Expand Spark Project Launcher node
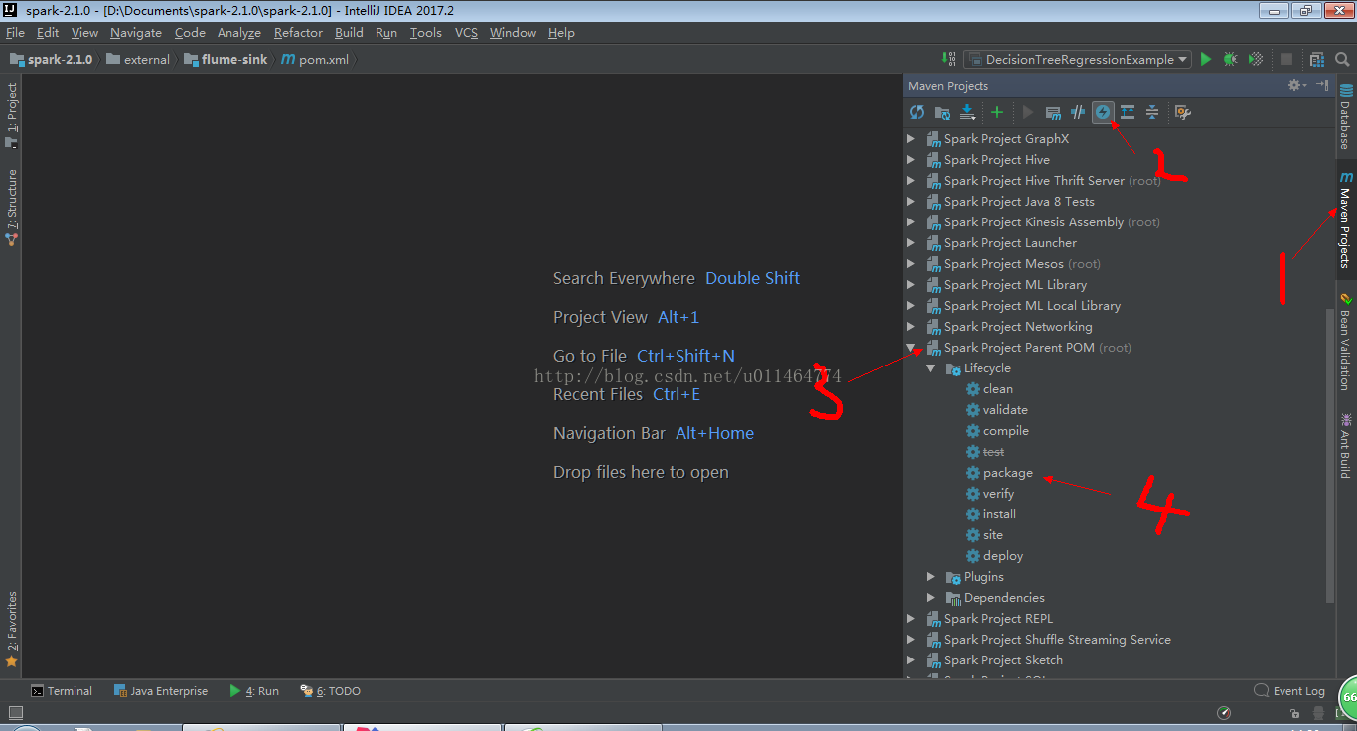The height and width of the screenshot is (731, 1357). 911,243
